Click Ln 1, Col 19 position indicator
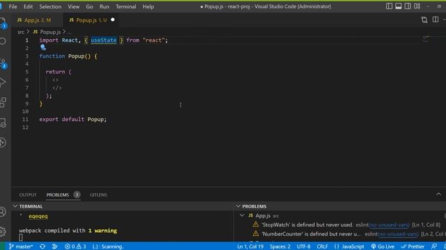Image resolution: width=446 pixels, height=250 pixels. (x=250, y=247)
